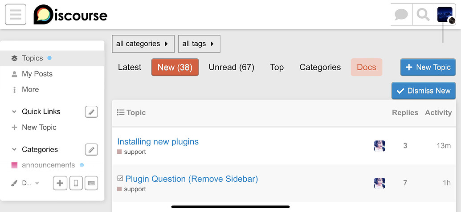Click the pink announcements category swatch
This screenshot has width=461, height=212.
coord(14,165)
